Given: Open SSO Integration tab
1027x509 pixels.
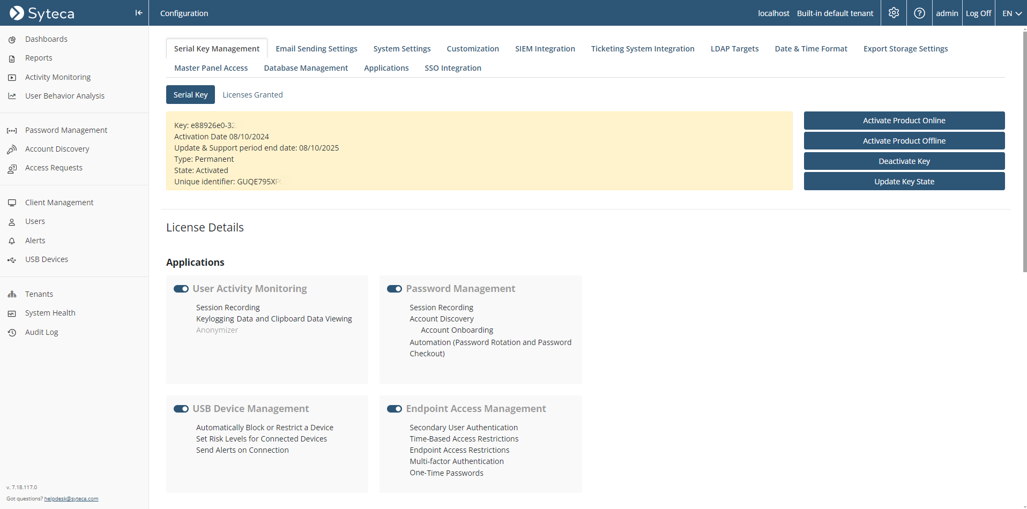Looking at the screenshot, I should [453, 68].
